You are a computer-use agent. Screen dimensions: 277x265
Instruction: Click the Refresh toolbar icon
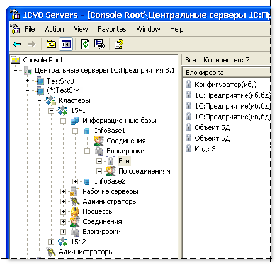coord(85,44)
